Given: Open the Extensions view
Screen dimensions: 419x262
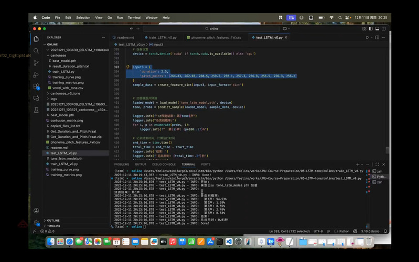Looking at the screenshot, I should (x=36, y=87).
